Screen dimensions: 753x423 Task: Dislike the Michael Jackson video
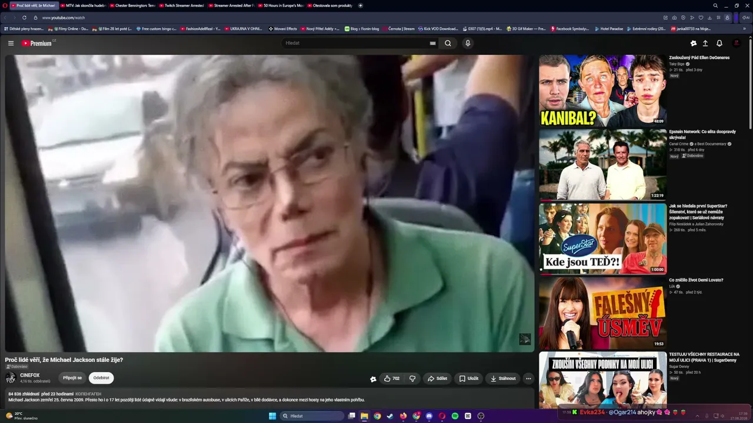pos(412,378)
